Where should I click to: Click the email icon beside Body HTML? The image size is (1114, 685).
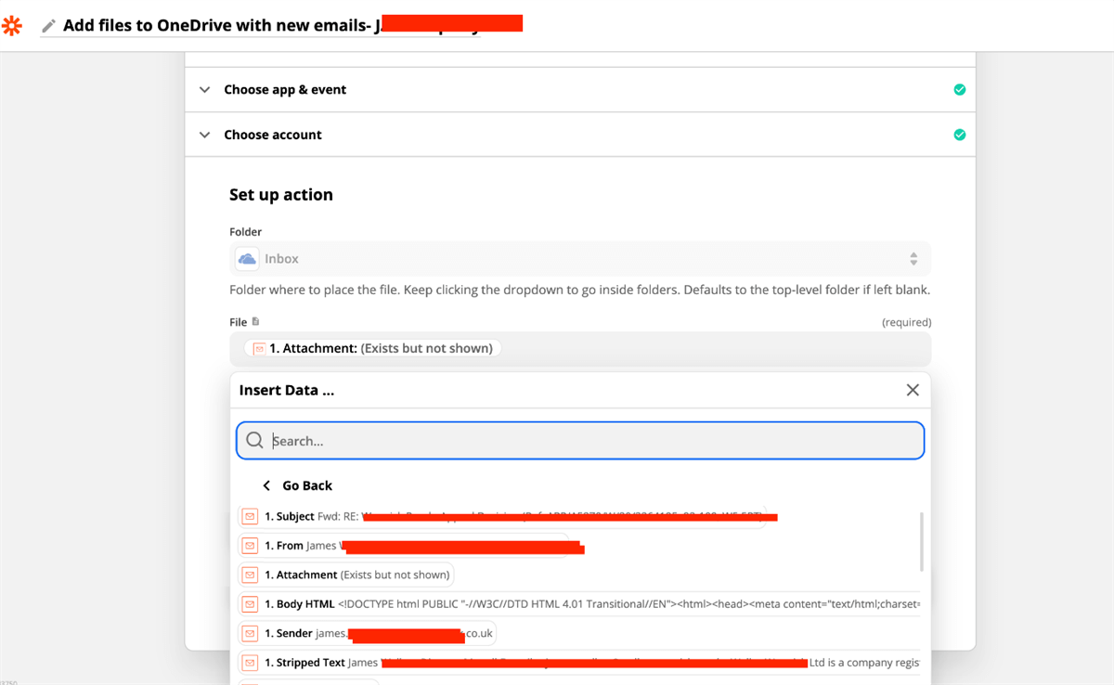coord(250,604)
